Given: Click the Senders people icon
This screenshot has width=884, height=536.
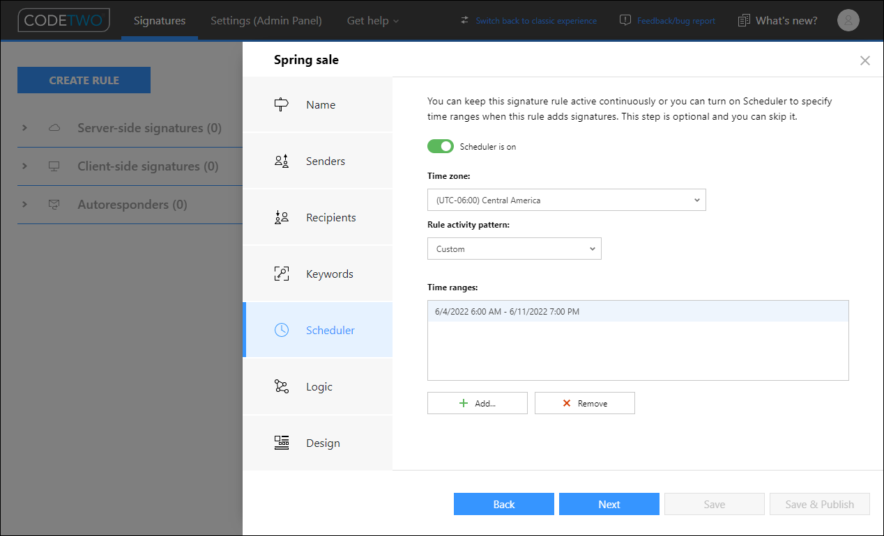Looking at the screenshot, I should tap(282, 161).
